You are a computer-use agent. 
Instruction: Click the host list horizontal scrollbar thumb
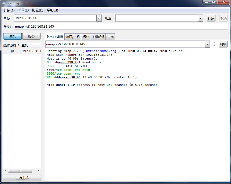[x=20, y=171]
